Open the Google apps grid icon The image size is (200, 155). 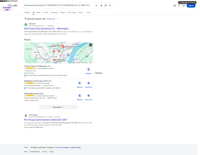(x=184, y=6)
